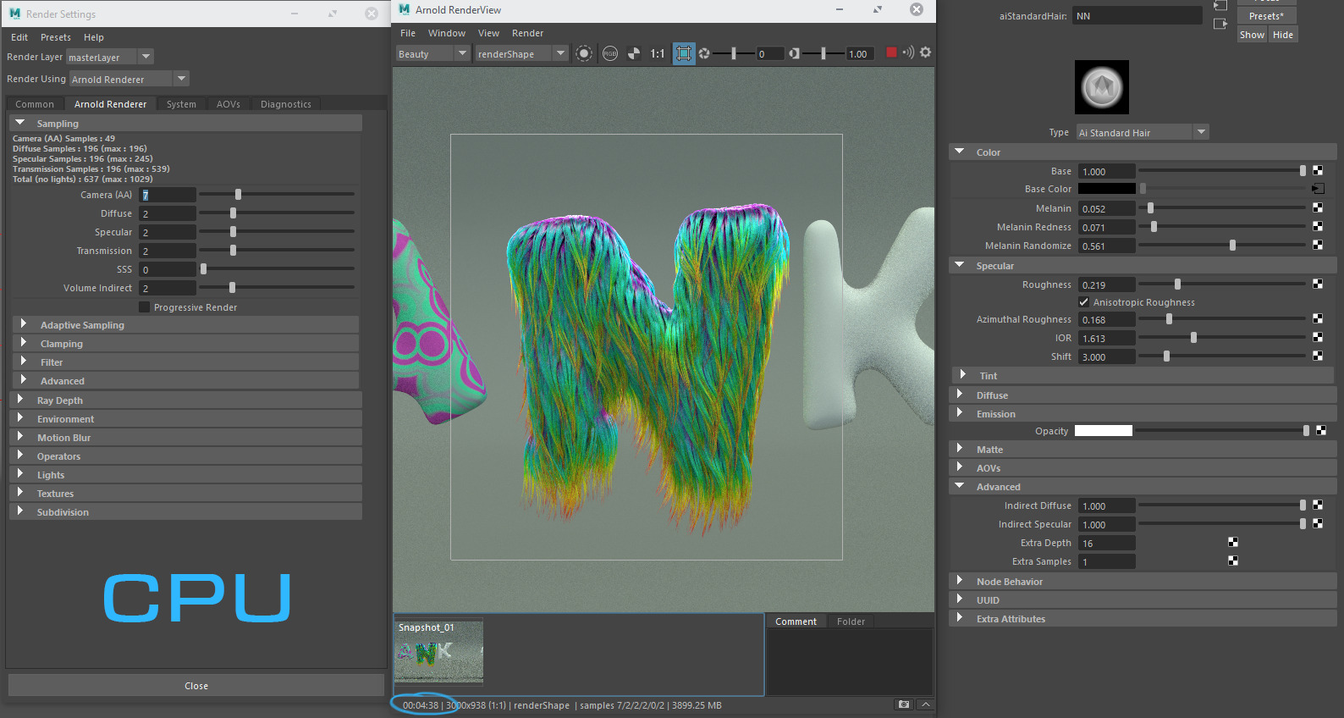Image resolution: width=1344 pixels, height=718 pixels.
Task: Click the Base Color connection icon
Action: pos(1318,189)
